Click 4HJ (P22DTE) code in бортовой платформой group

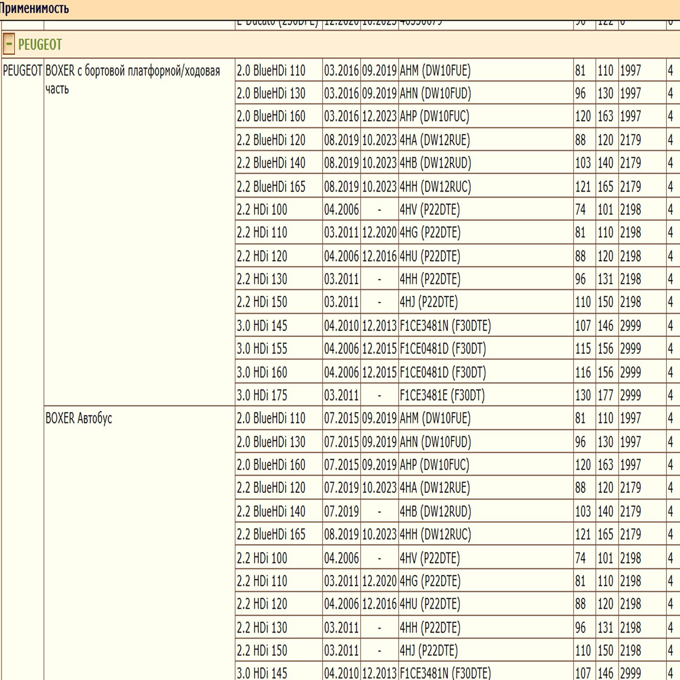428,302
